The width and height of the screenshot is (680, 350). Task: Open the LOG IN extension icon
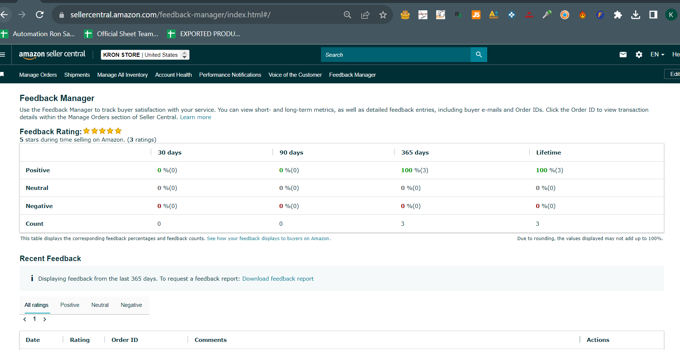pyautogui.click(x=423, y=15)
